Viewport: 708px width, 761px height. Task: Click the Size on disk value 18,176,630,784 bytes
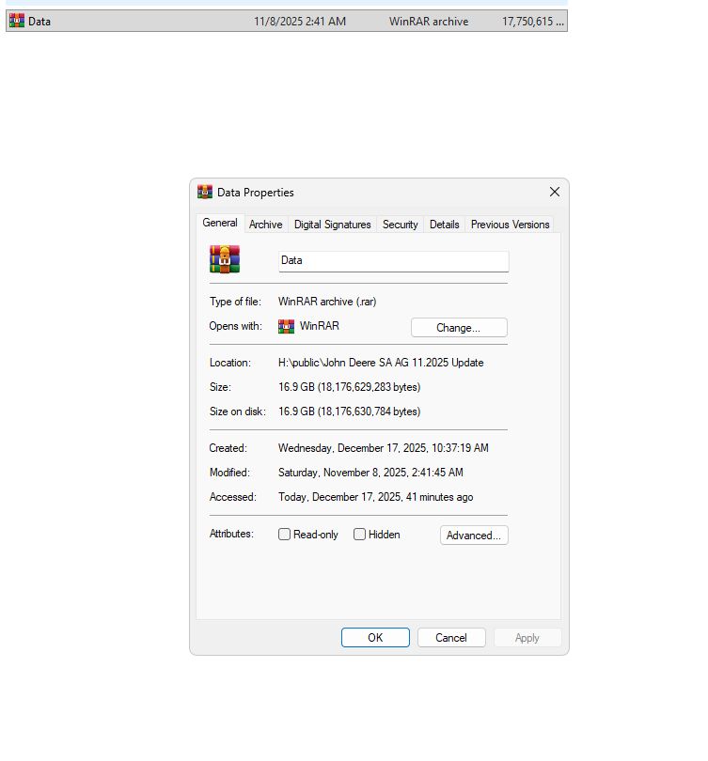tap(349, 412)
